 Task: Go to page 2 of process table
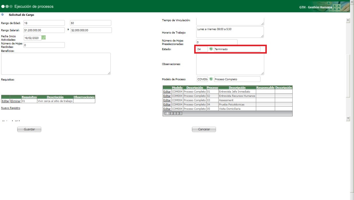pyautogui.click(x=173, y=113)
